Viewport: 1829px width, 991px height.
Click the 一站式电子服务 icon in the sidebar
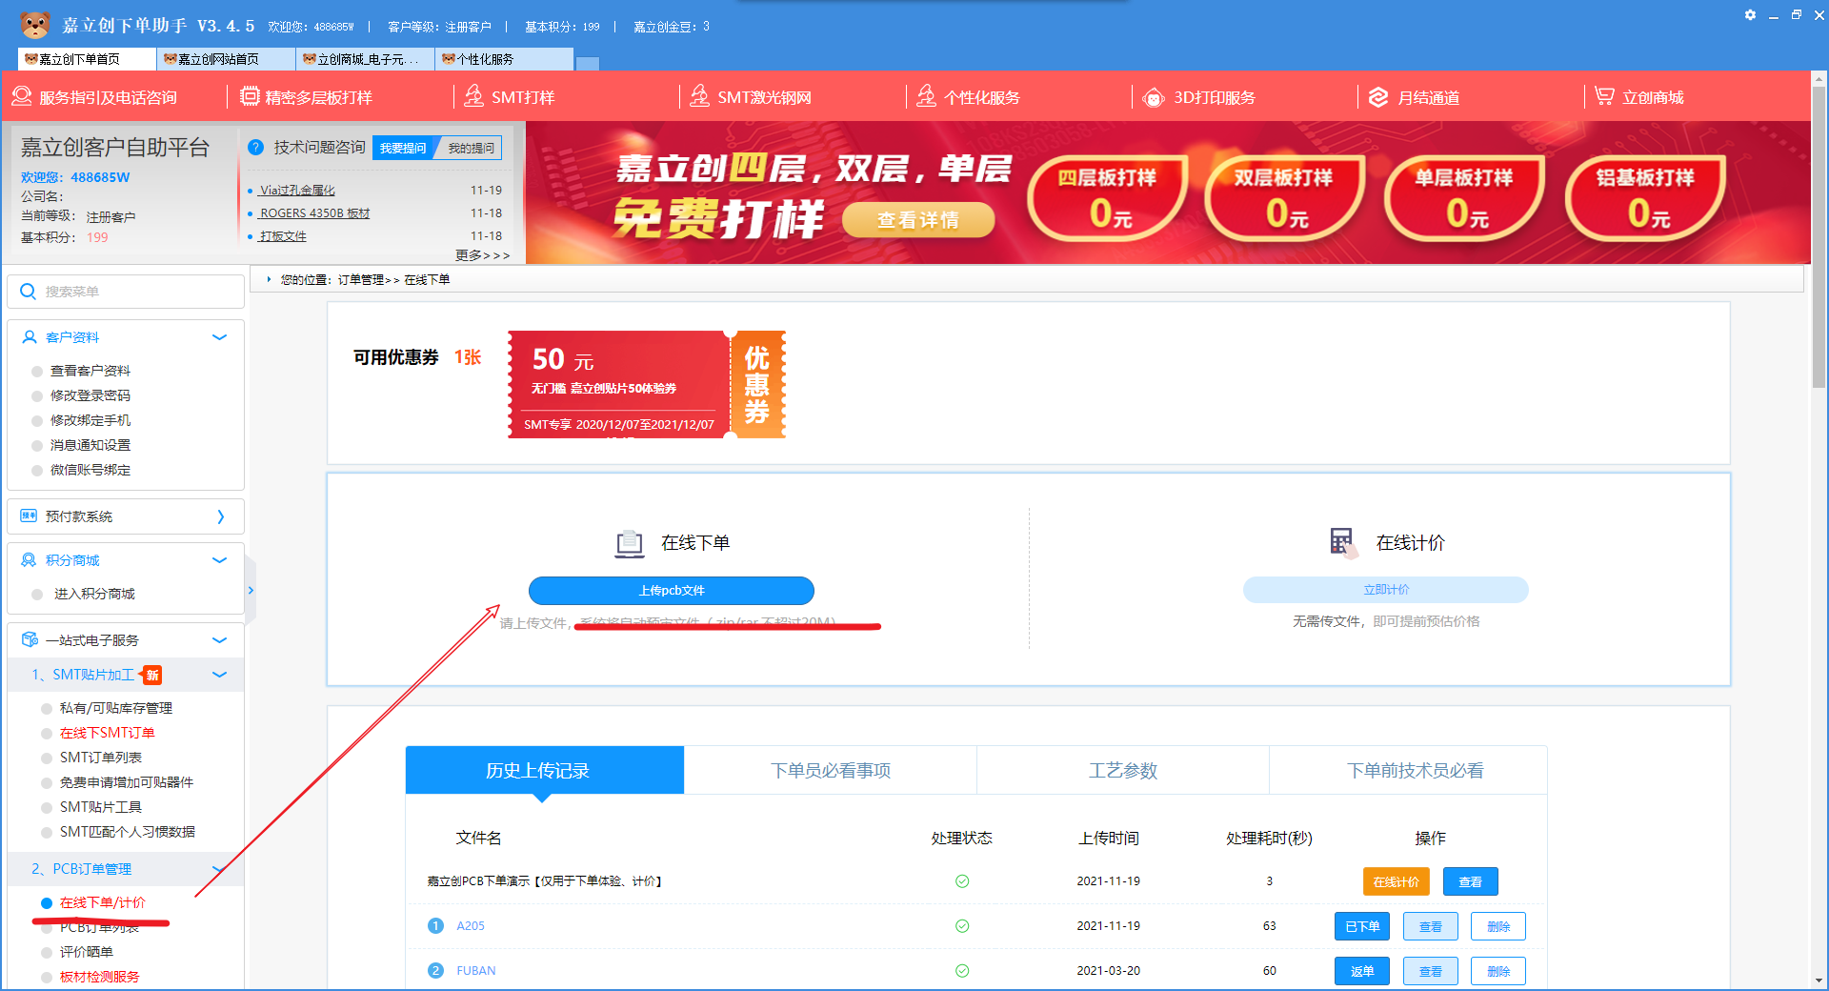point(30,640)
